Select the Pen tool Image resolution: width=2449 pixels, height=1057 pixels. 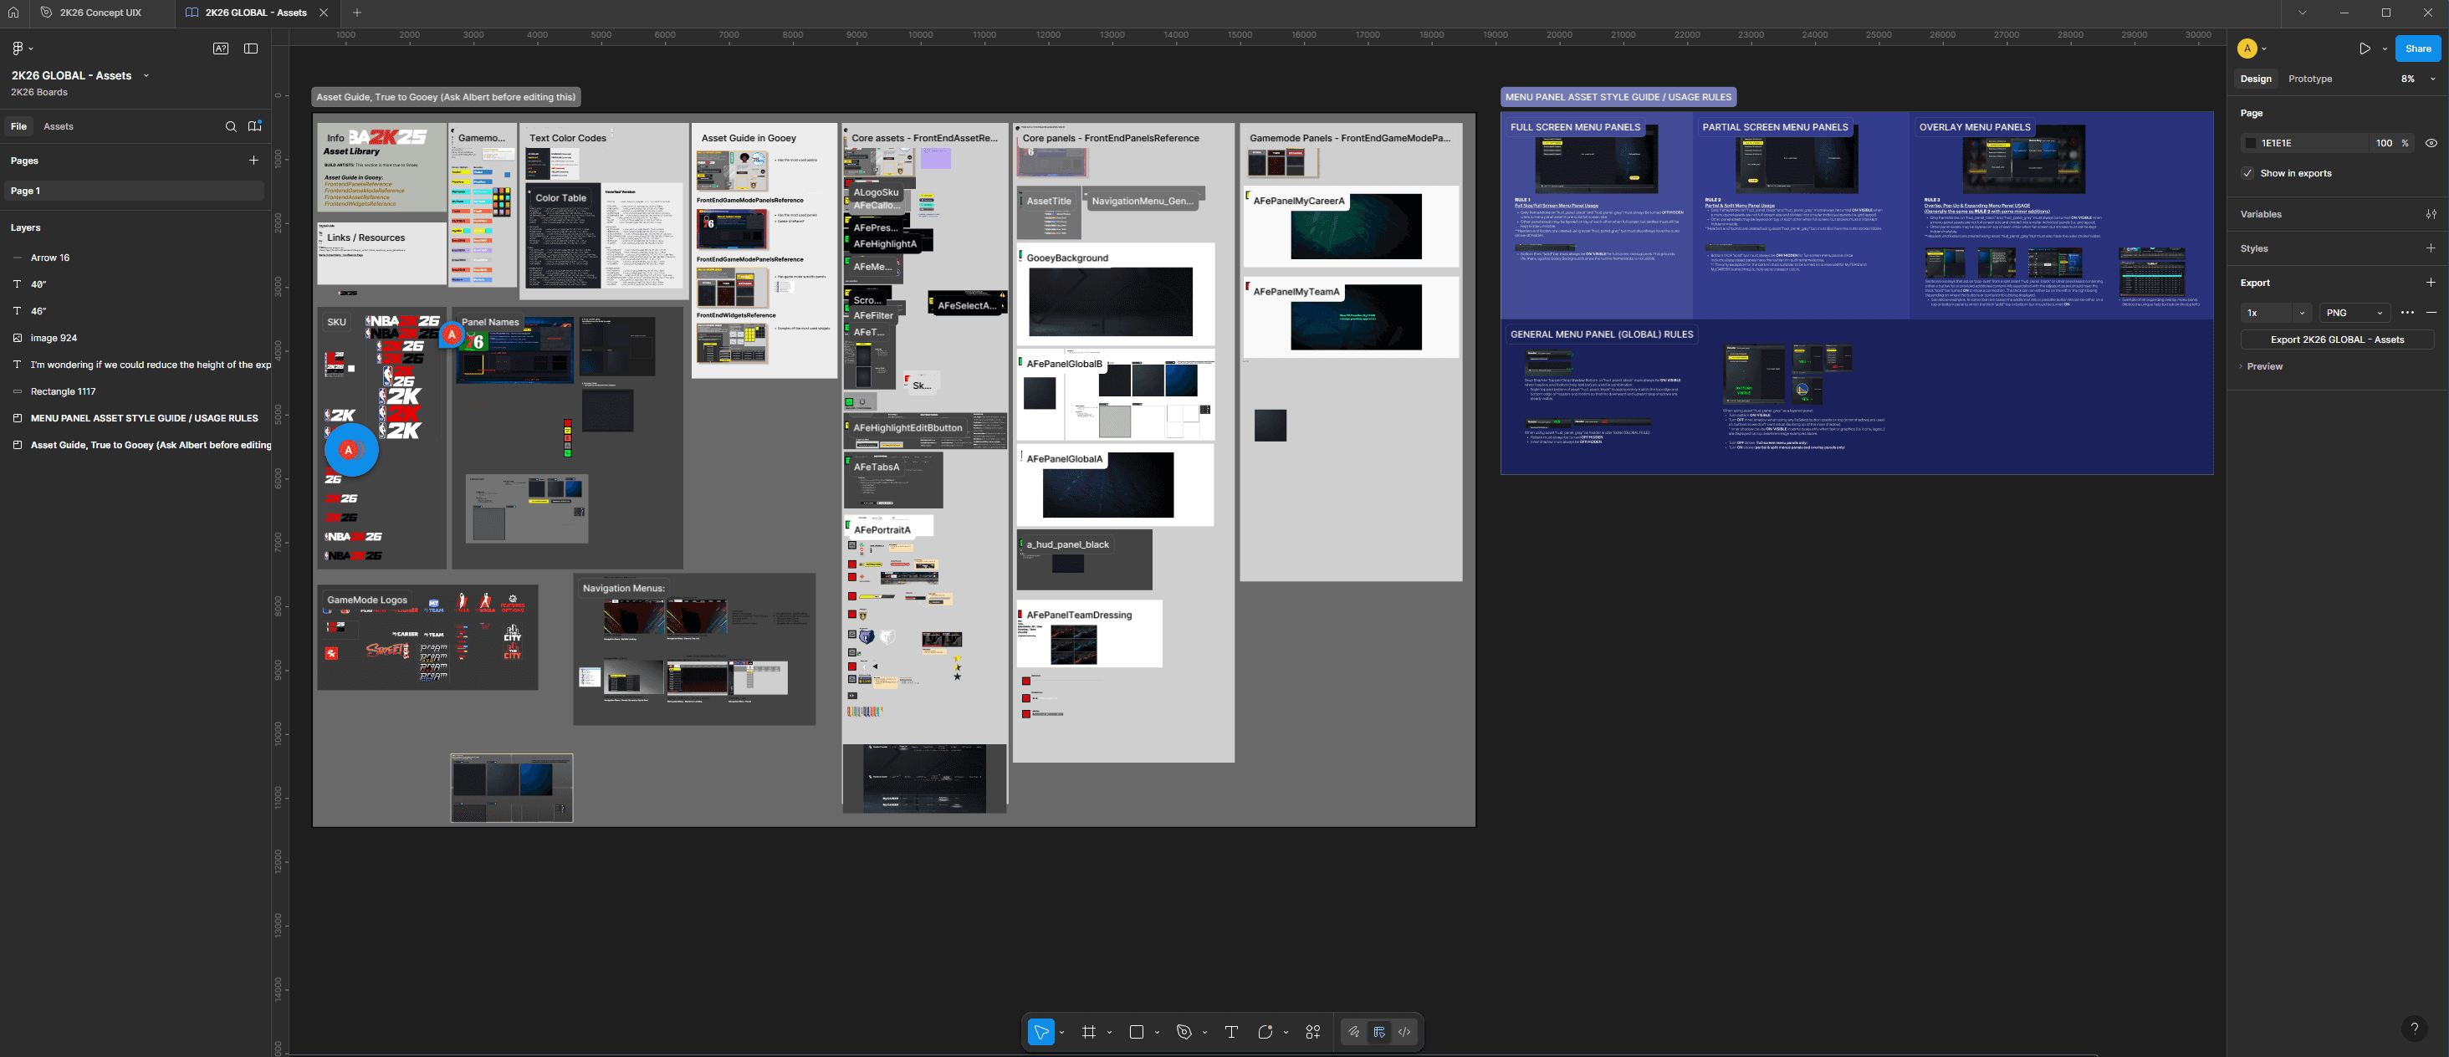point(1184,1032)
